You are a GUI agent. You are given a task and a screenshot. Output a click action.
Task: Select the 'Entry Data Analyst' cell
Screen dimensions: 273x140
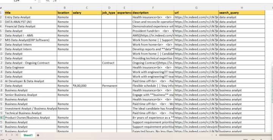(31, 17)
